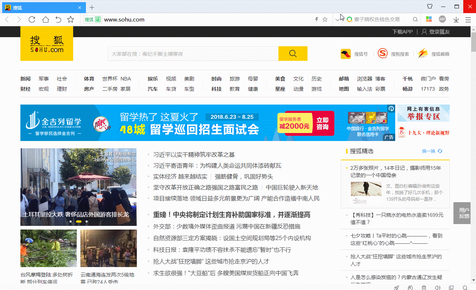This screenshot has height=290, width=476.
Task: Click the trash bin icon in status bar
Action: pos(424,288)
